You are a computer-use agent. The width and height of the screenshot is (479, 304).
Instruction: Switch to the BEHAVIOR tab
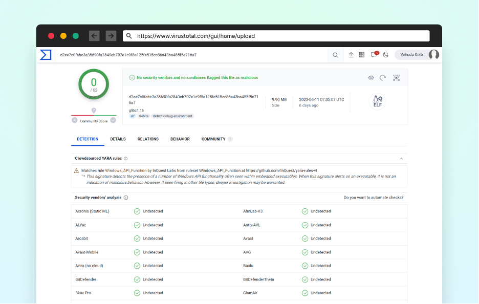click(x=180, y=139)
